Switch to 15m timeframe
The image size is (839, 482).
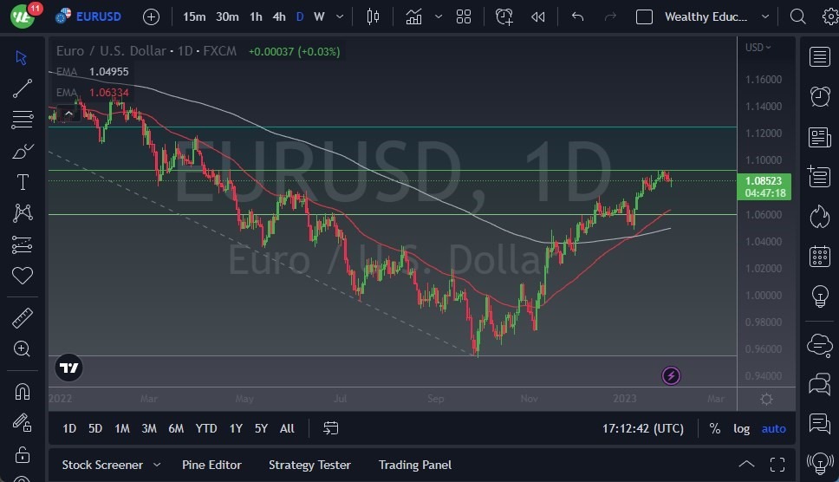click(x=194, y=16)
